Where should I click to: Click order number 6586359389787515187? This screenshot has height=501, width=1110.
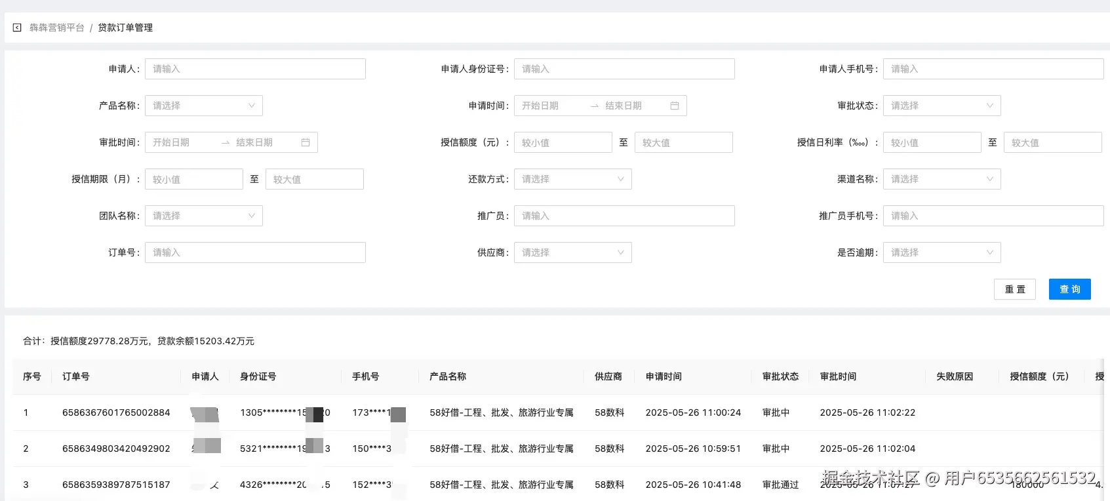coord(116,485)
